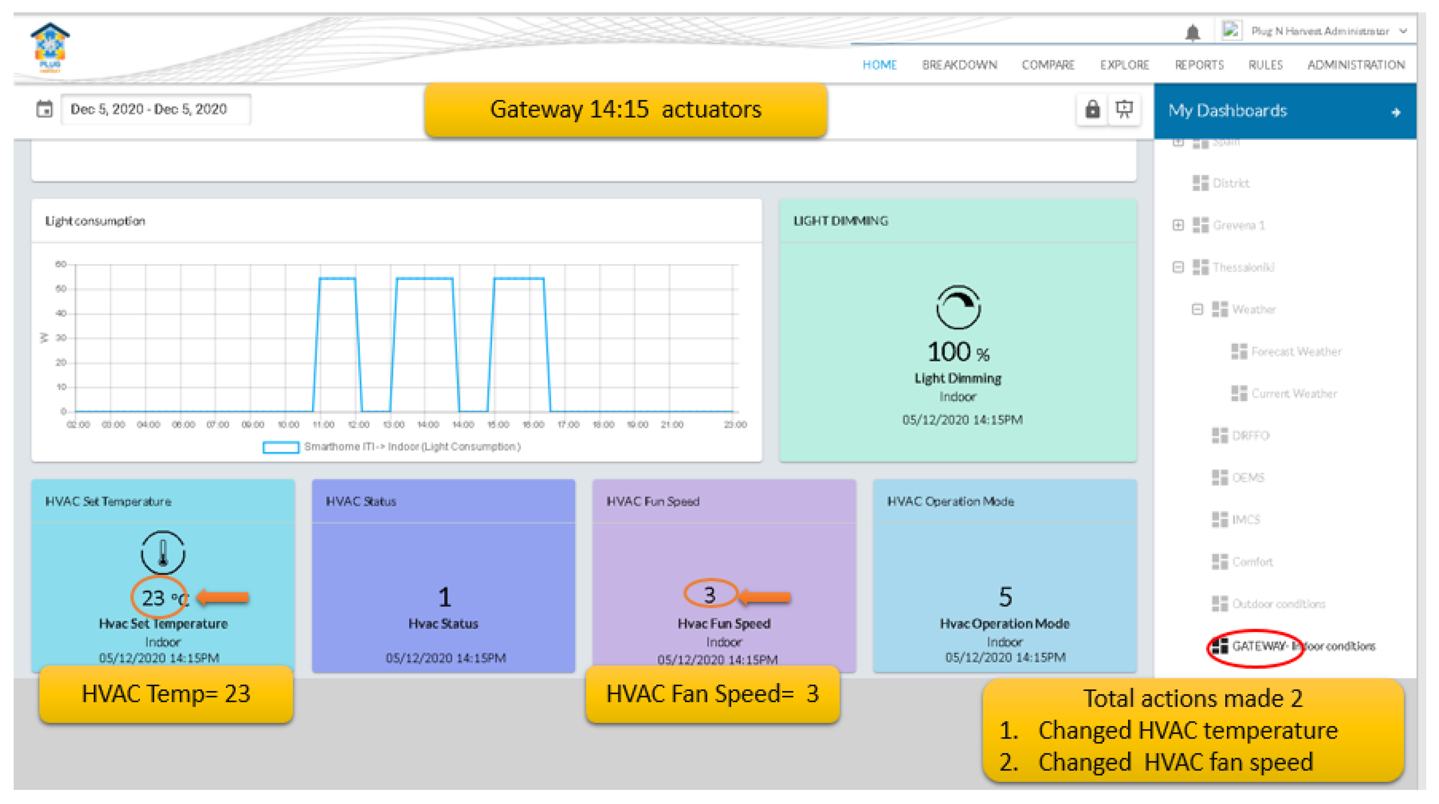Click the presentation mode icon
Image resolution: width=1439 pixels, height=804 pixels.
1124,110
